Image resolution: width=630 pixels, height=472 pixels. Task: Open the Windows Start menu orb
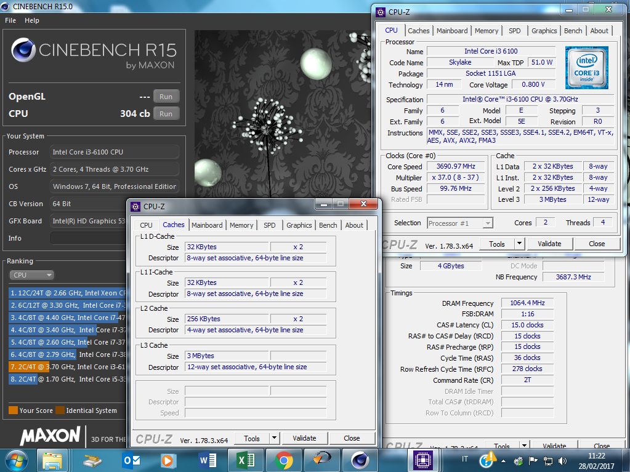coord(17,460)
